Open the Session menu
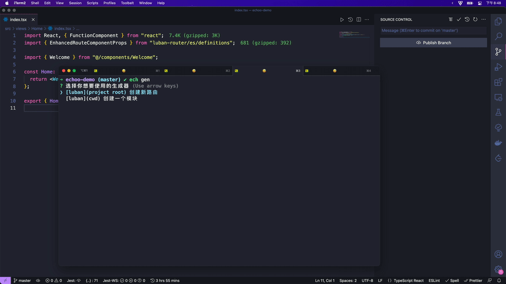This screenshot has height=284, width=506. (75, 3)
